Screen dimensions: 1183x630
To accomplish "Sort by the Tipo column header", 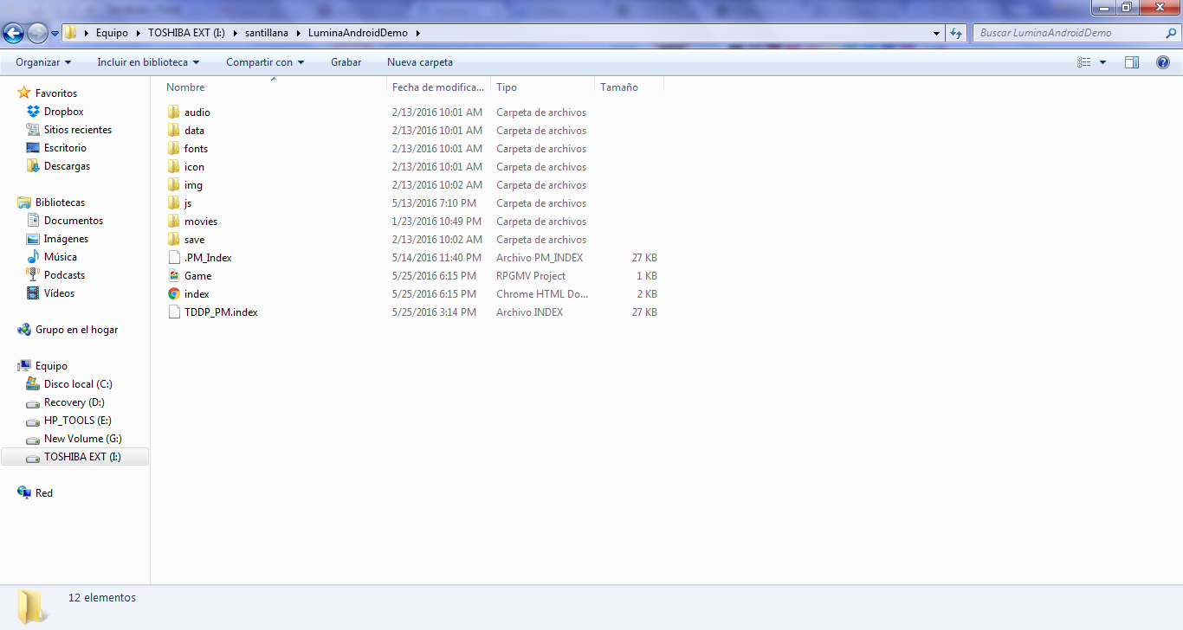I will coord(542,87).
